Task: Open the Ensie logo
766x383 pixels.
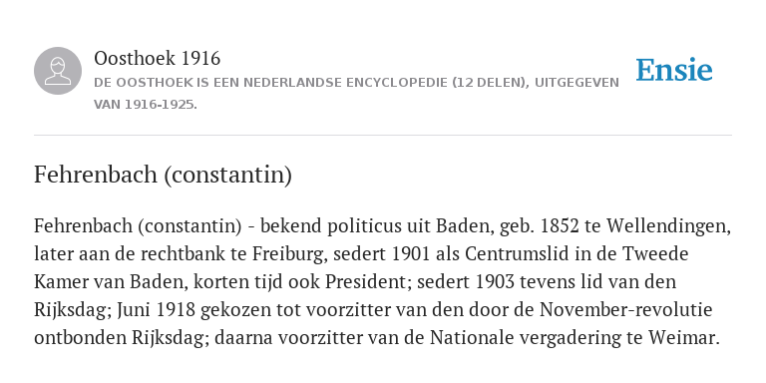Action: 674,70
